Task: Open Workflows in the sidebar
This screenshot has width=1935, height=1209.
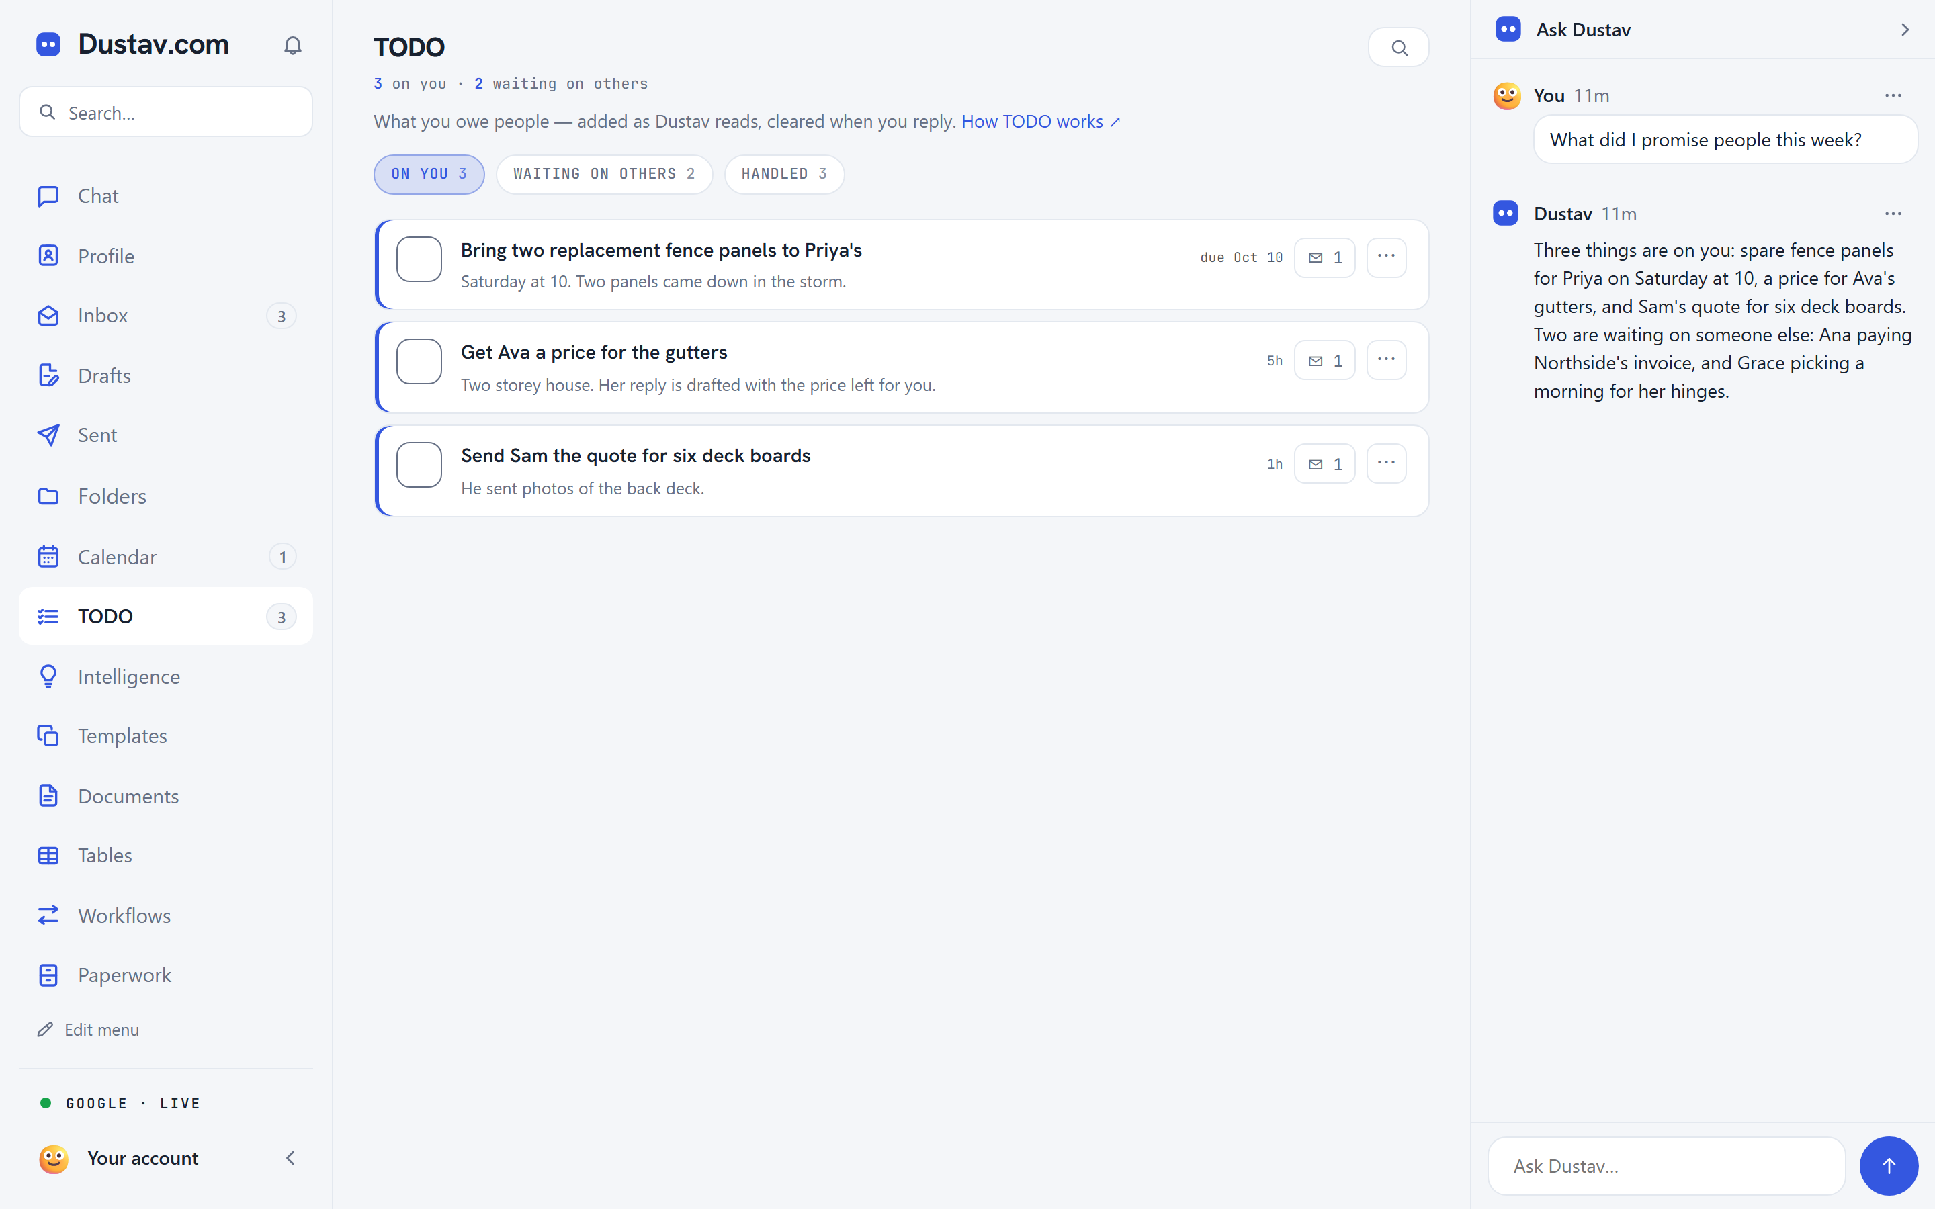Action: click(x=165, y=915)
